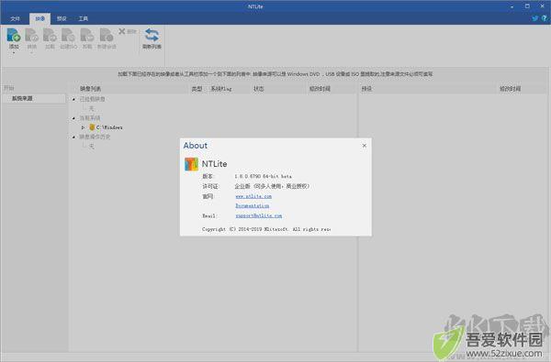Click the Create ISO toolbar icon

click(x=68, y=35)
